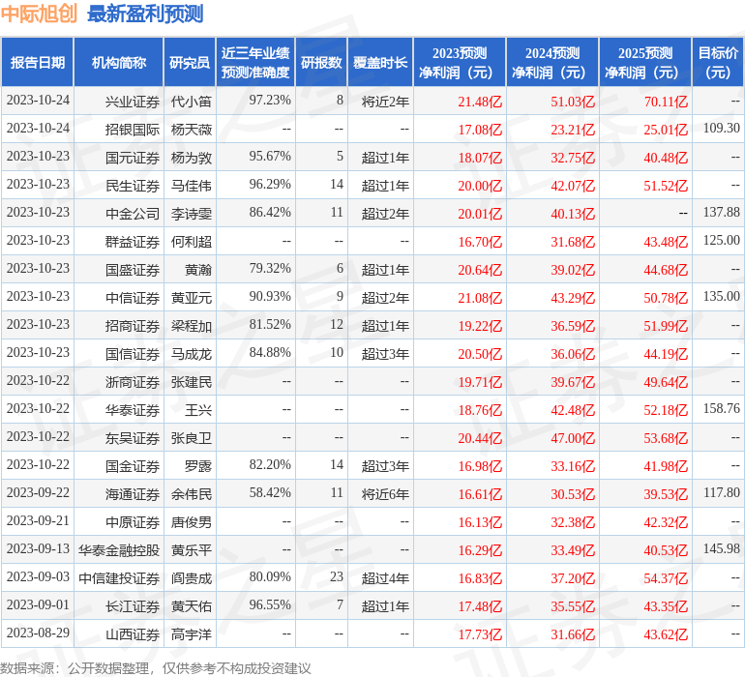Click analyst name 王兴
Viewport: 745px width, 677px height.
coord(198,409)
